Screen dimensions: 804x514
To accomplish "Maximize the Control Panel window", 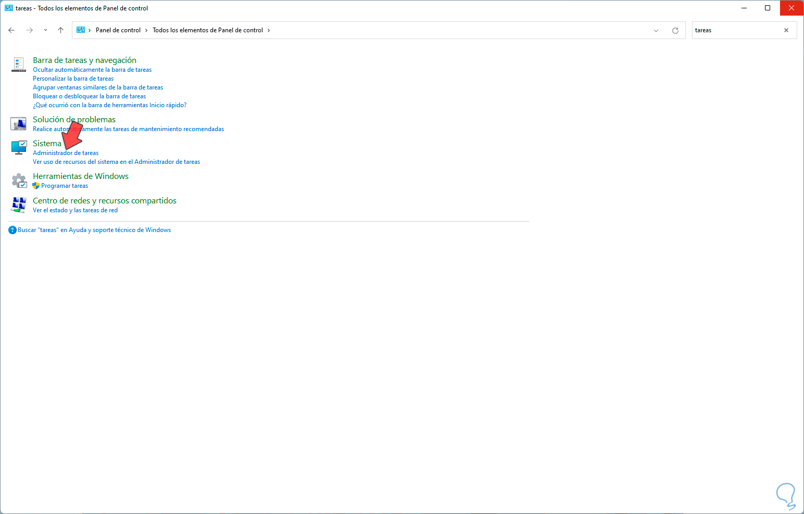I will 768,8.
